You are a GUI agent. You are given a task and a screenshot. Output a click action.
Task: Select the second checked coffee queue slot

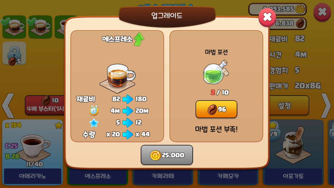pyautogui.click(x=40, y=27)
